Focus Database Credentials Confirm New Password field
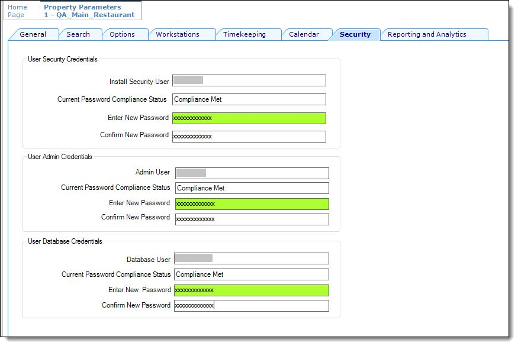The height and width of the screenshot is (346, 518). pos(252,305)
